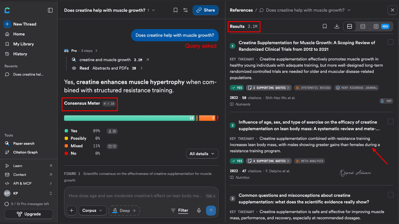Click the Consensus logo icon
Image resolution: width=399 pixels, height=224 pixels.
pyautogui.click(x=7, y=10)
